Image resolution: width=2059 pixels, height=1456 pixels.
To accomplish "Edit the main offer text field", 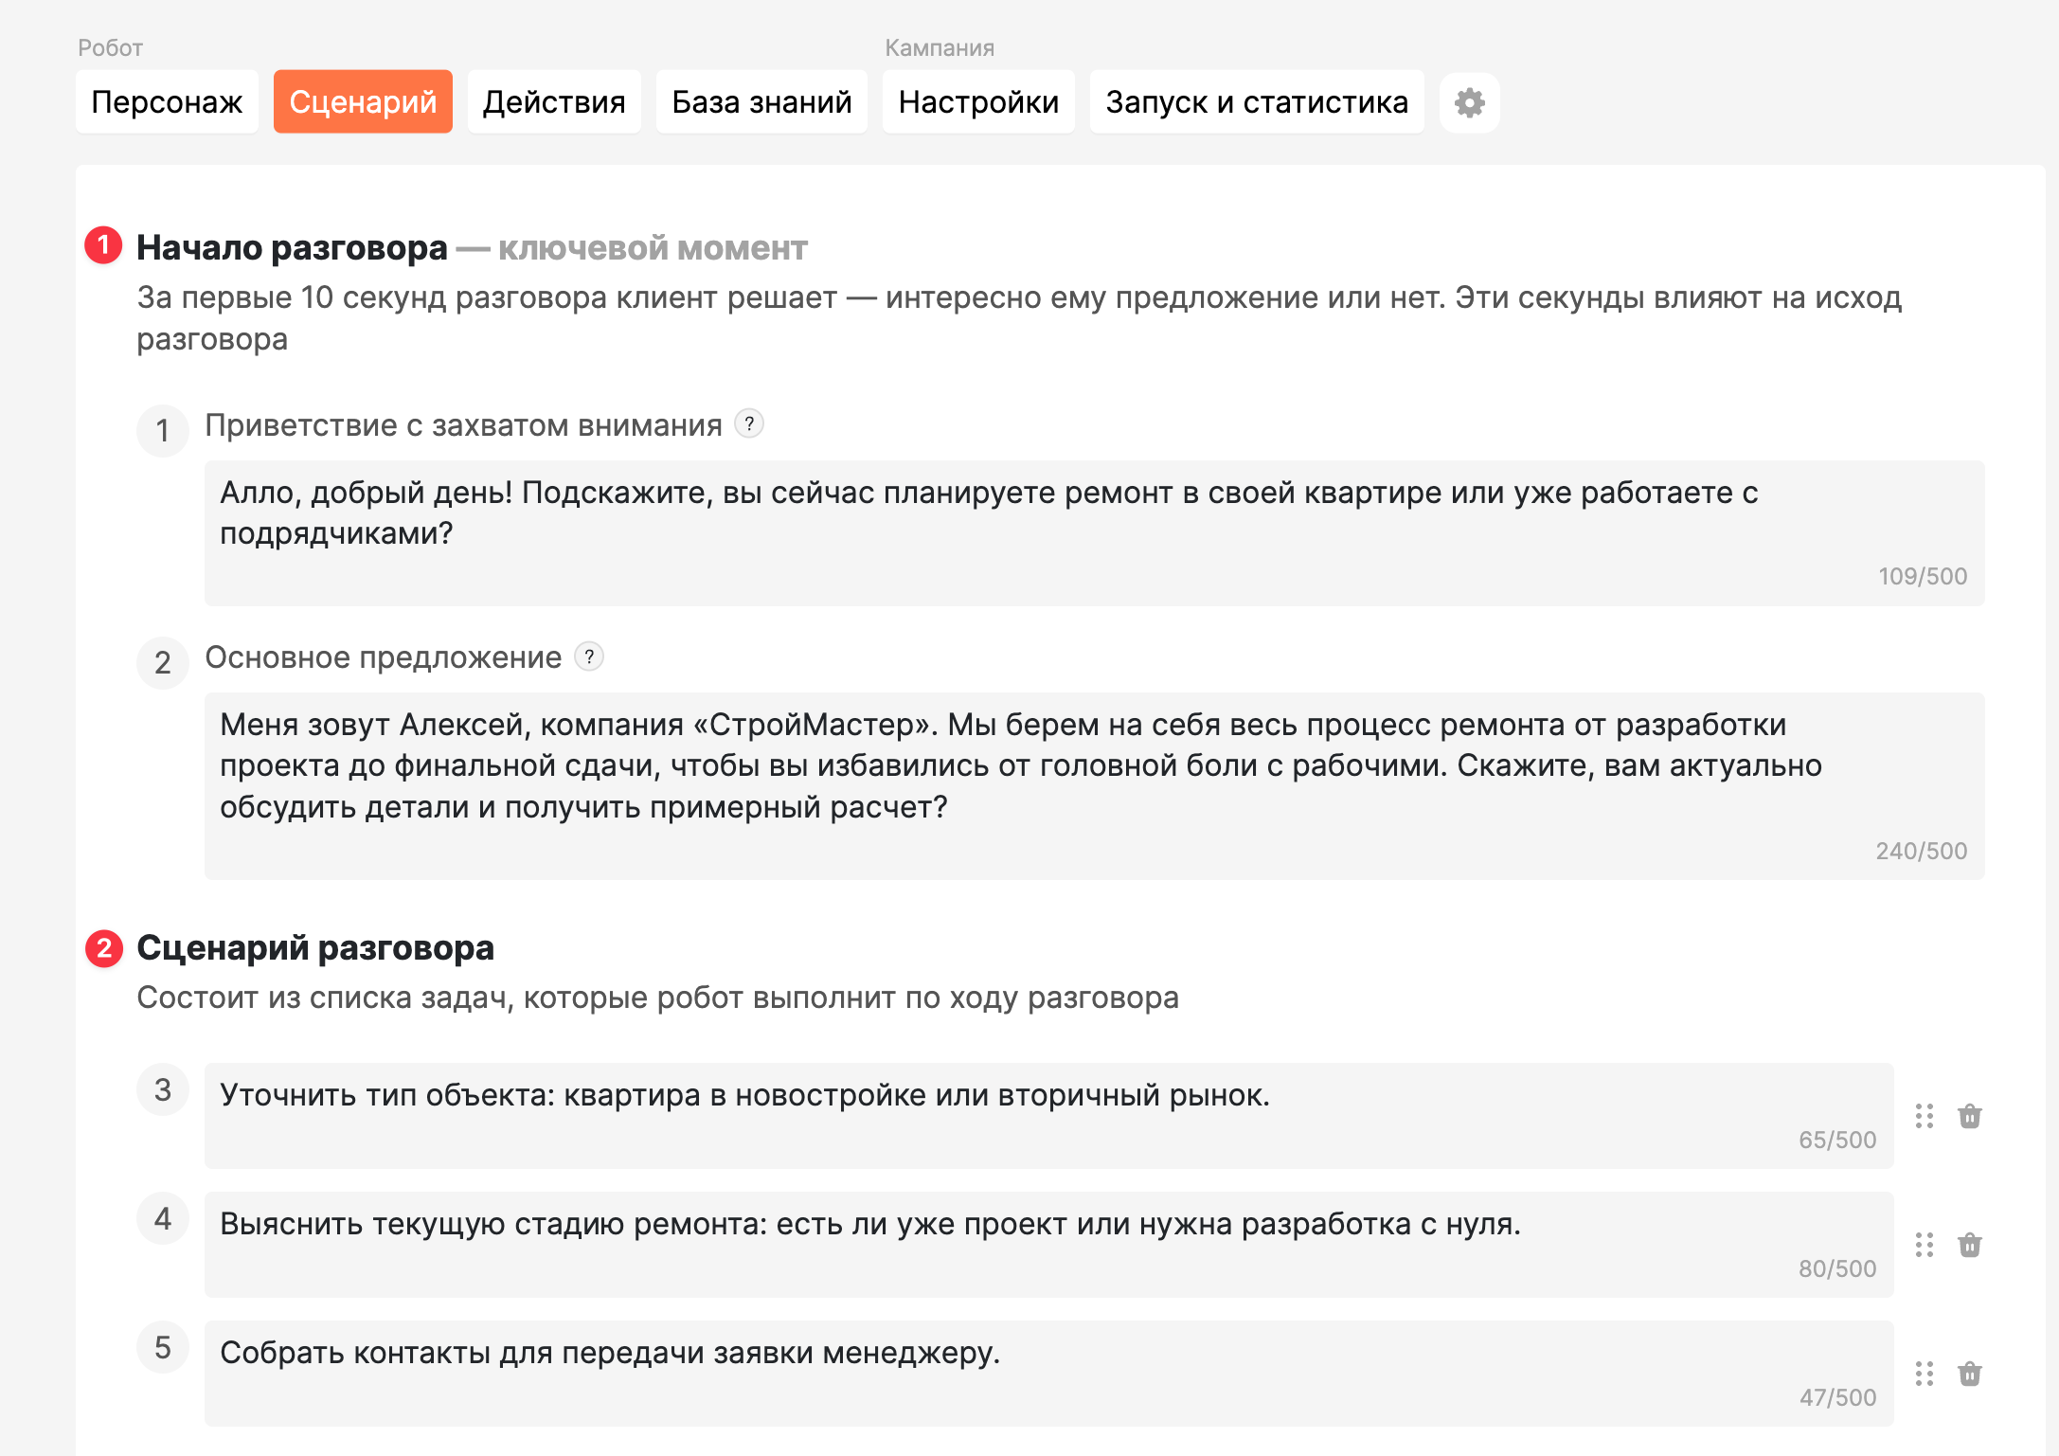I will (1094, 786).
